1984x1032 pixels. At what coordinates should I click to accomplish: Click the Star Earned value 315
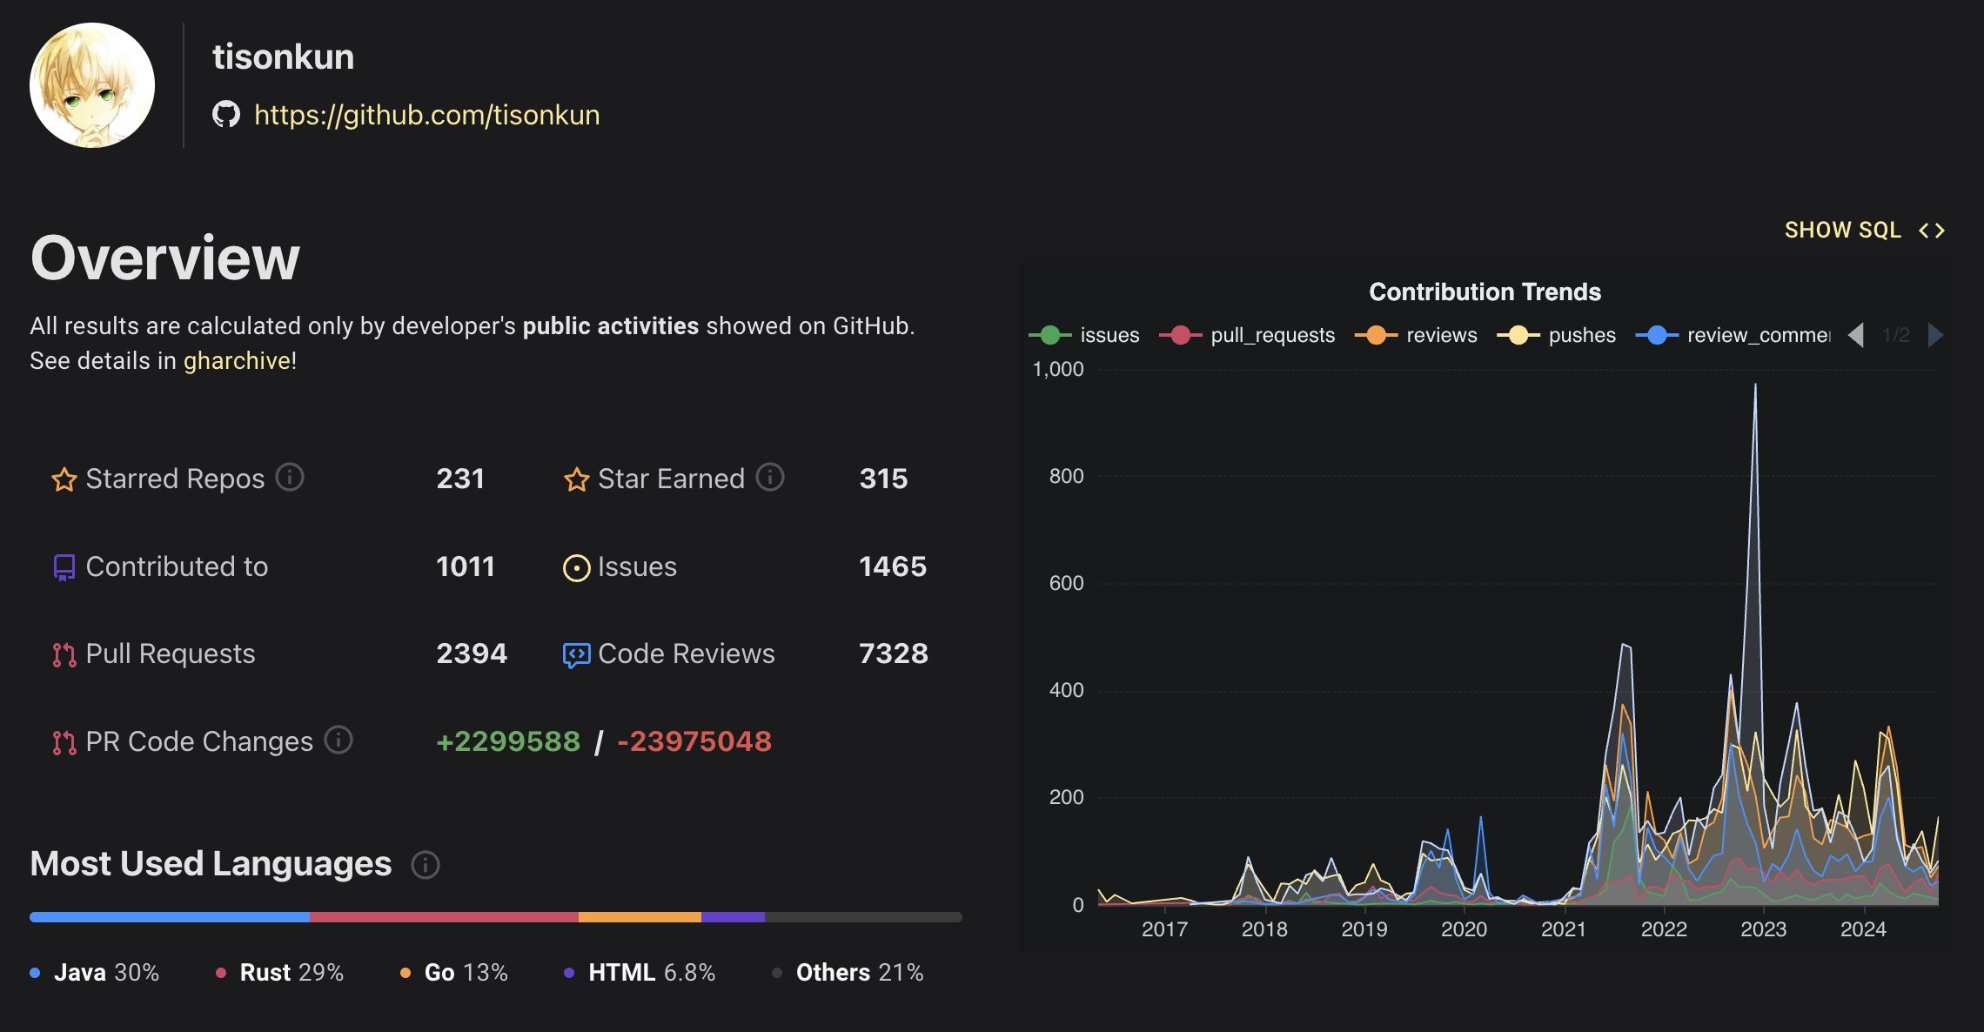(883, 479)
